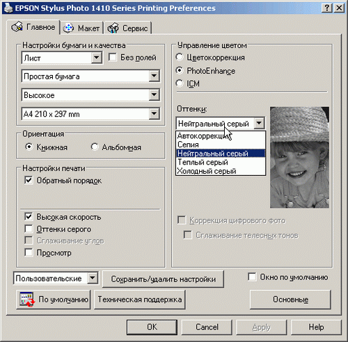Image resolution: width=348 pixels, height=342 pixels.
Task: Click Сохранить/удалить настройки button
Action: (163, 279)
